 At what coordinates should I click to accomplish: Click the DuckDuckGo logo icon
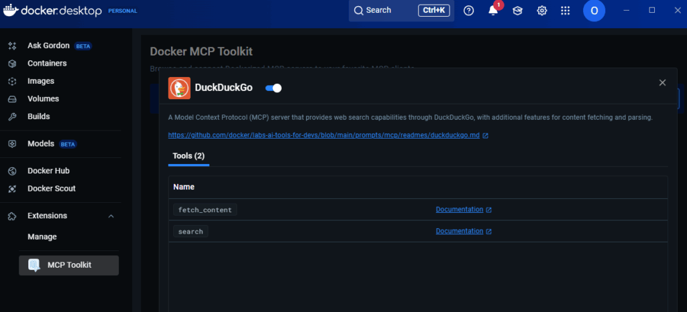pos(179,88)
